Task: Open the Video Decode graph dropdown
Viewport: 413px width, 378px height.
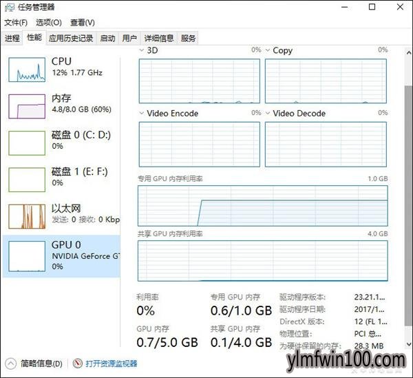Action: pos(268,114)
